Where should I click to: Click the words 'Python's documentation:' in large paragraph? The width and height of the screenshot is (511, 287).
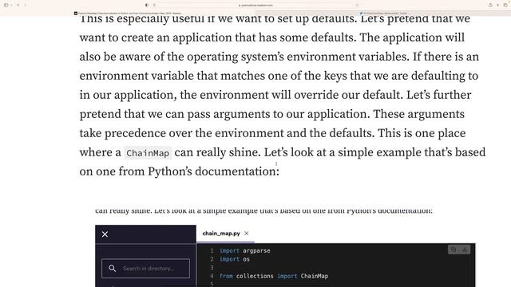coord(213,171)
